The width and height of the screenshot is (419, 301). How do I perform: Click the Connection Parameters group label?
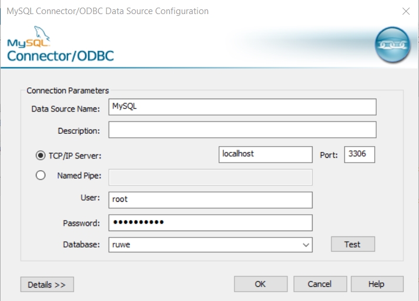(68, 91)
